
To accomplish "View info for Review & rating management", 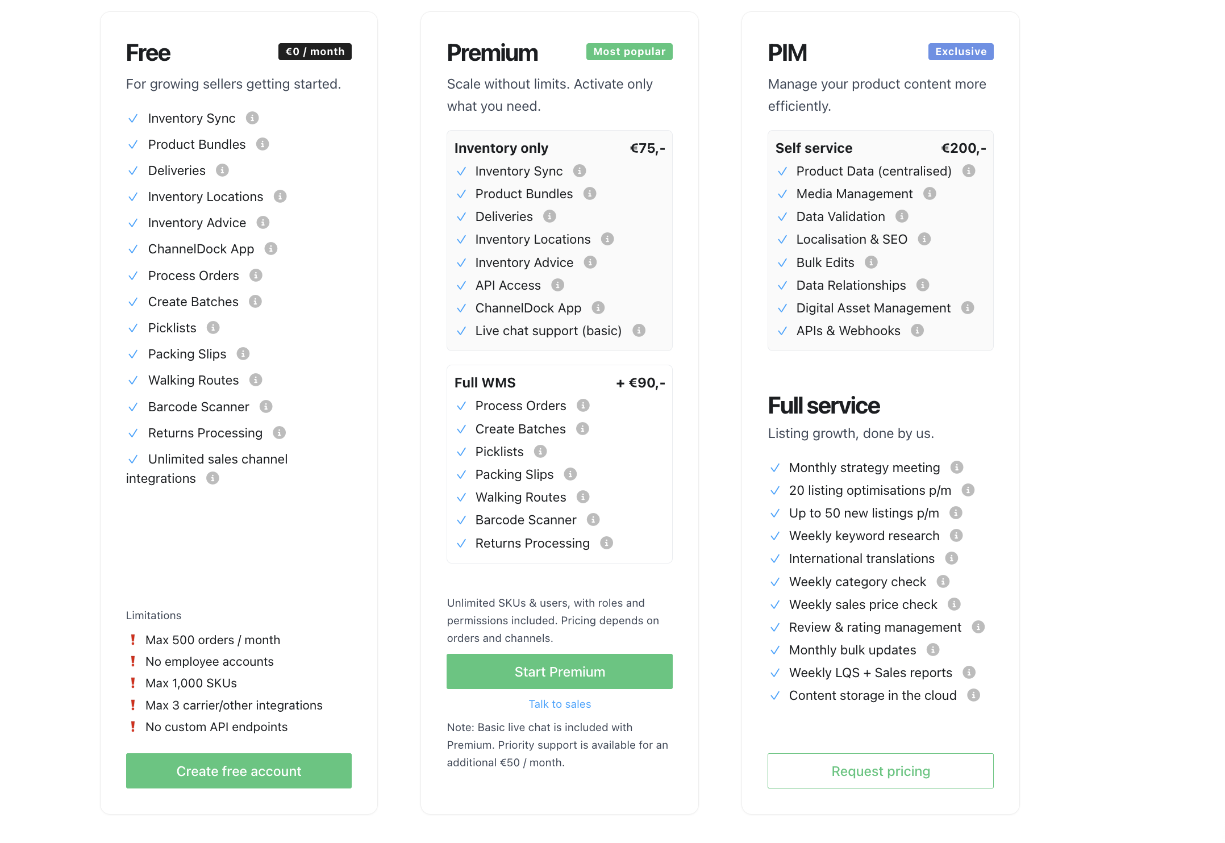I will tap(978, 627).
